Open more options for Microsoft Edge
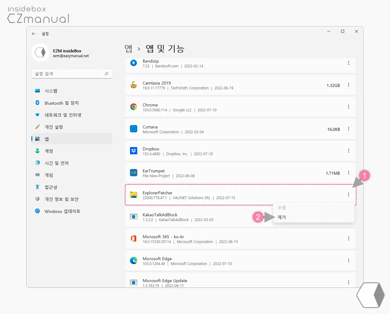 coord(348,260)
